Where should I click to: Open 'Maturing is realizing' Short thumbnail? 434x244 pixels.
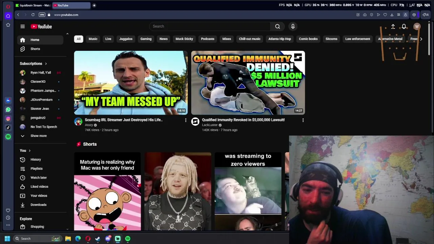(107, 191)
